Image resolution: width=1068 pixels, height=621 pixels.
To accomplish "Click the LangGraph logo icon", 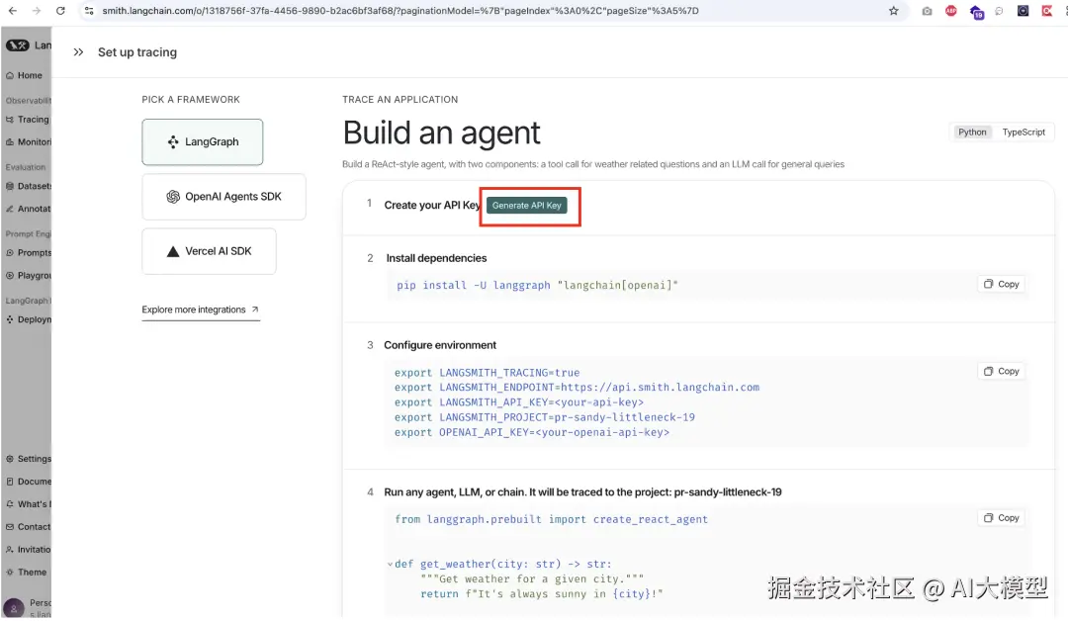I will click(173, 141).
